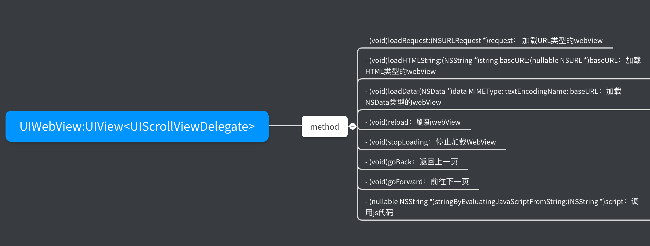Select the (void)goBack subtopic

(412, 162)
